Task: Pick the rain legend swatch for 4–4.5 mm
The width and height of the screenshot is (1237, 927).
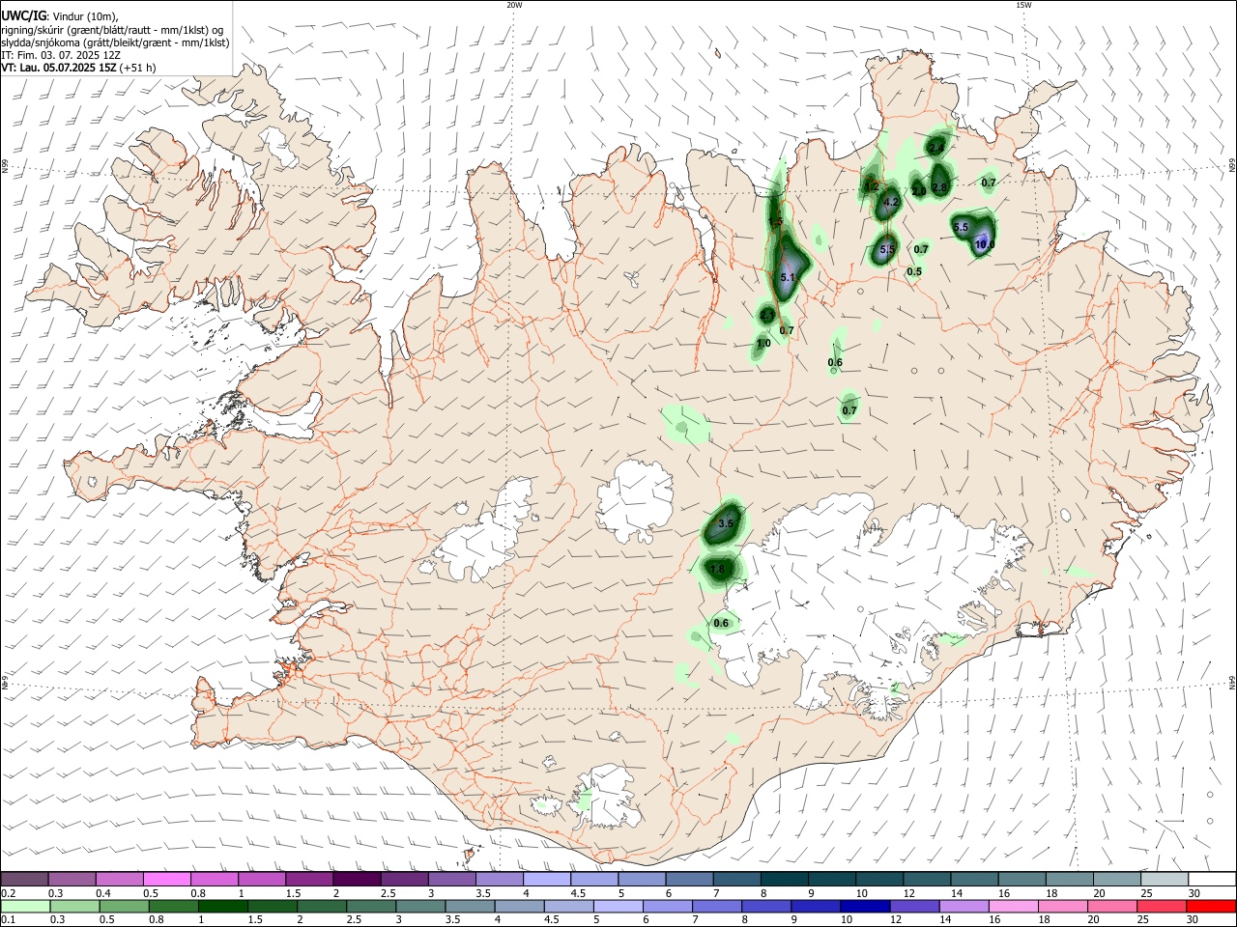Action: click(520, 907)
